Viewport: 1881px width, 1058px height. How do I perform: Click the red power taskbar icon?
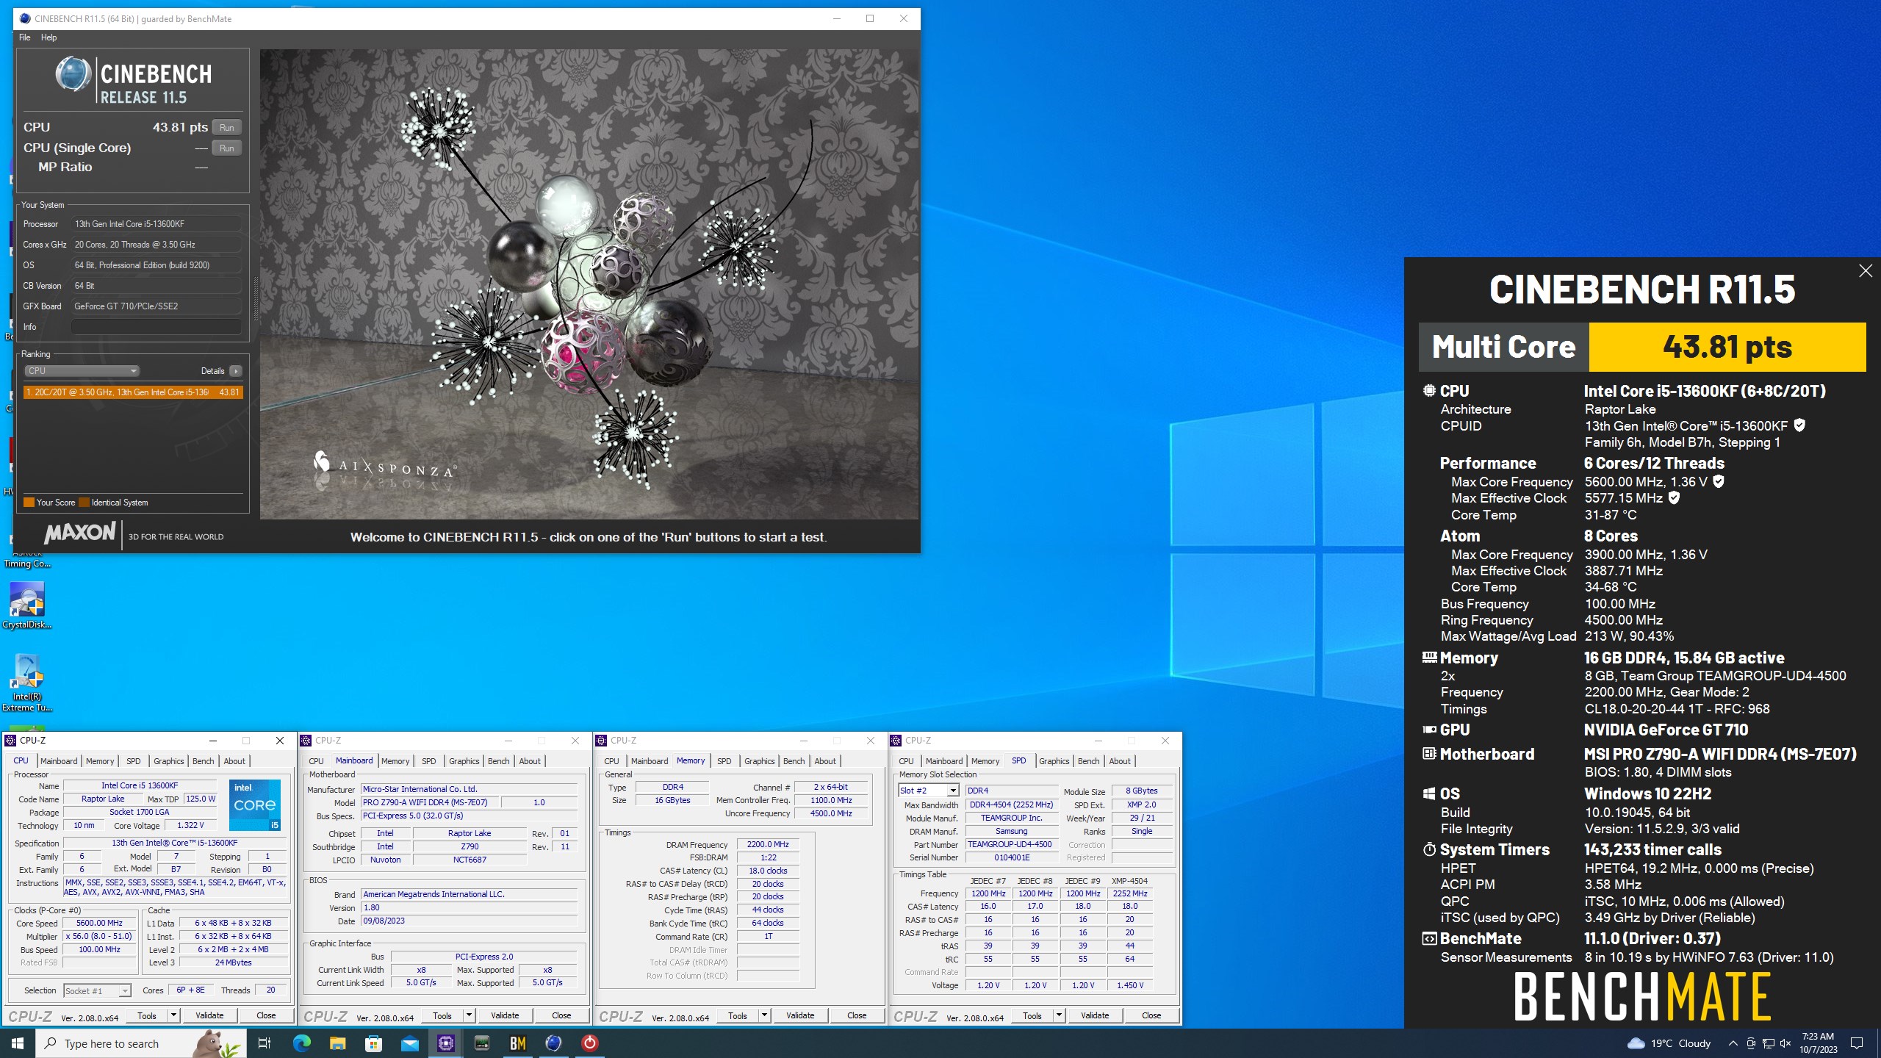[590, 1043]
